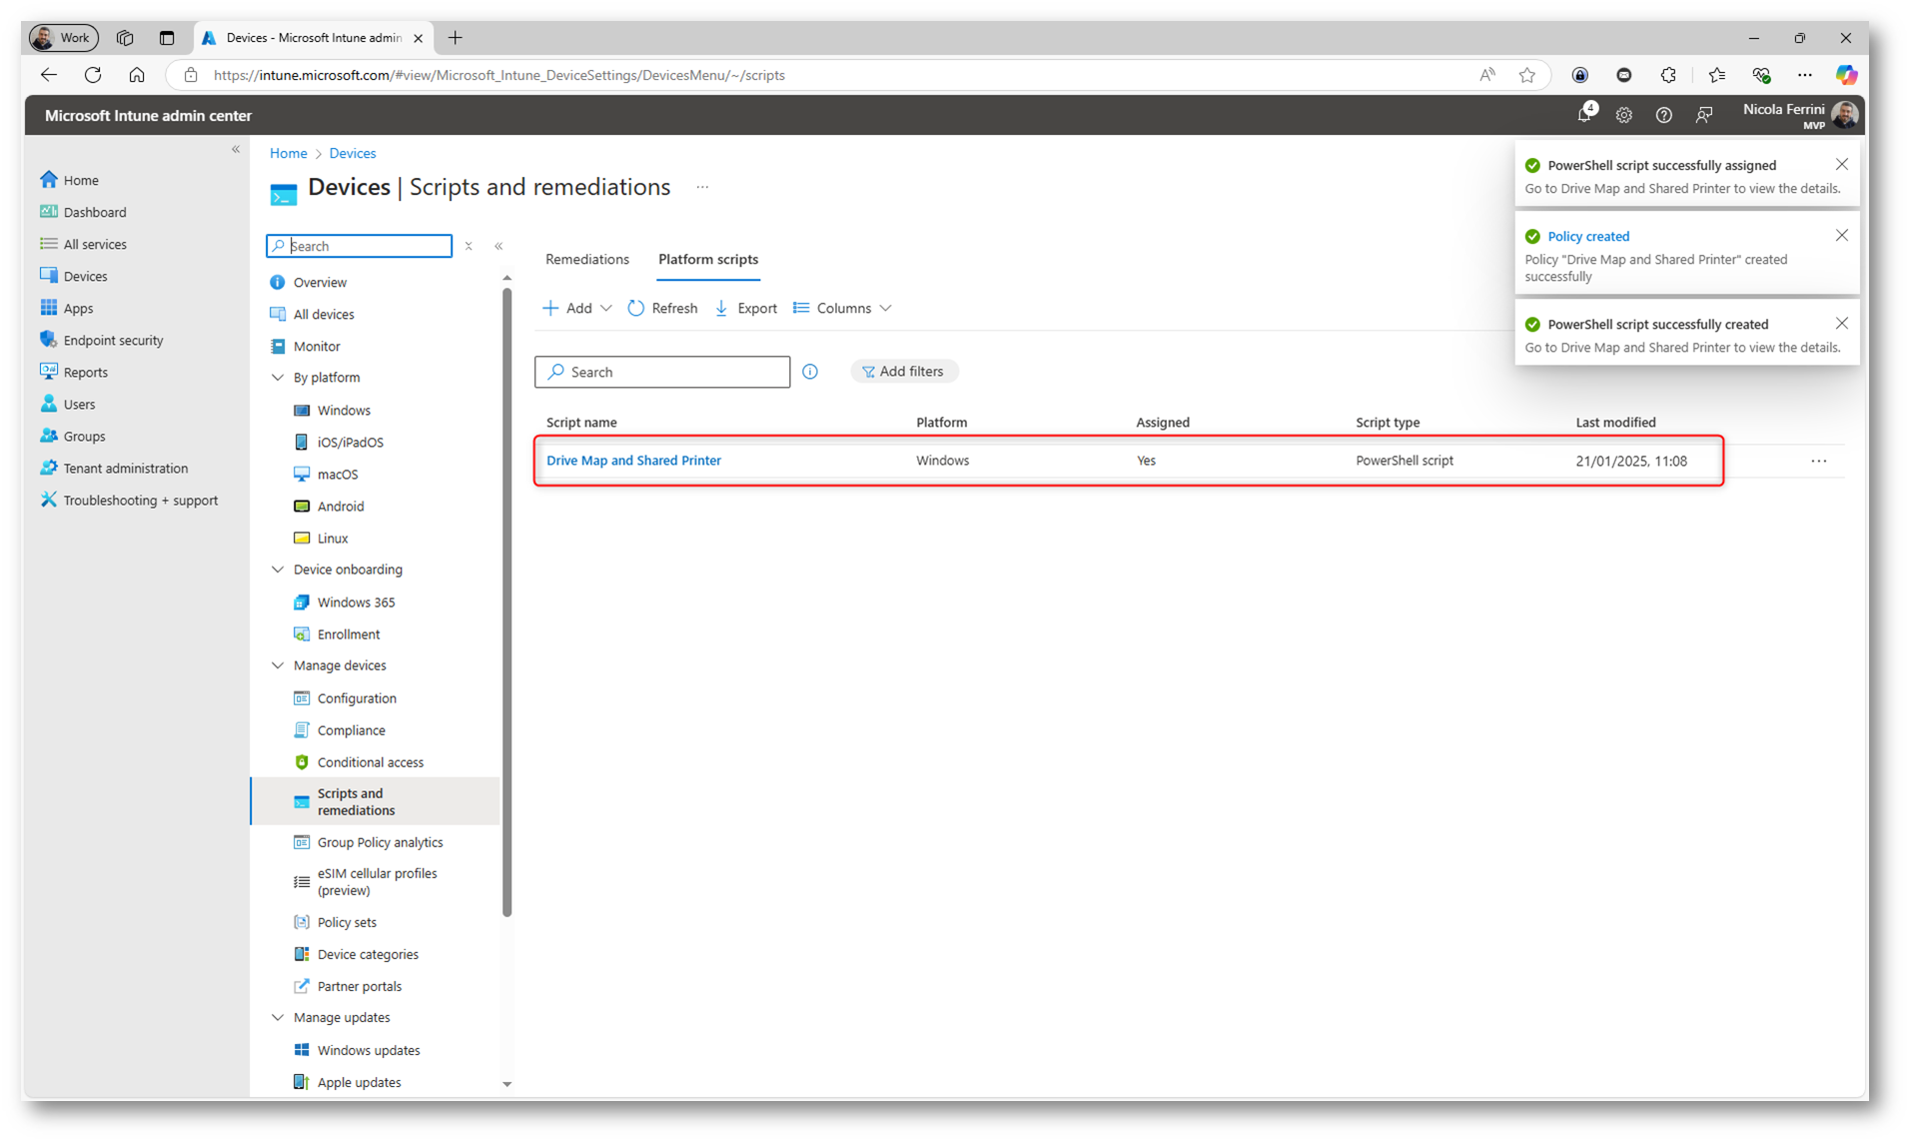1911x1143 pixels.
Task: Open the Copilot icon in Edge toolbar
Action: [x=1846, y=75]
